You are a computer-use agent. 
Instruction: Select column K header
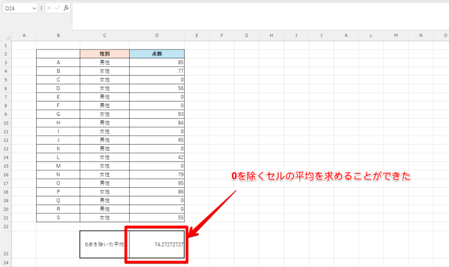346,36
